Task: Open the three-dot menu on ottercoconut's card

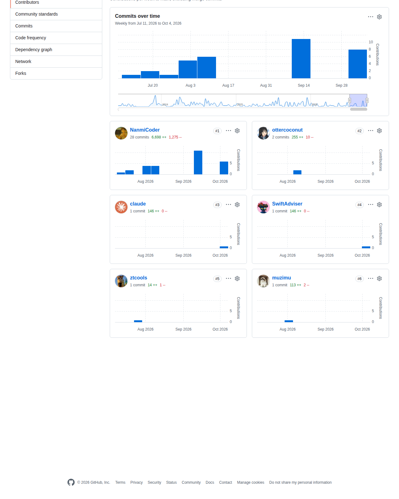Action: (x=371, y=131)
